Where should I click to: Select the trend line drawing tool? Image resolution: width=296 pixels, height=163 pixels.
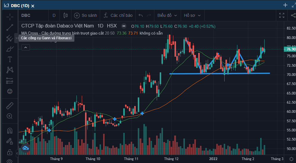point(10,27)
